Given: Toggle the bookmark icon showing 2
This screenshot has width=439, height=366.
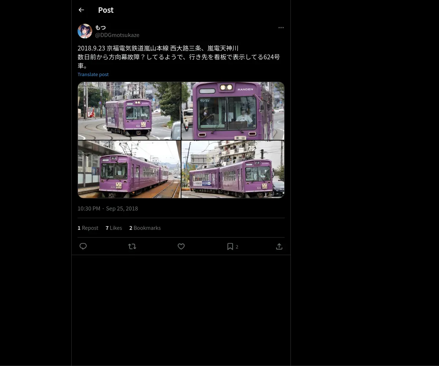Looking at the screenshot, I should tap(233, 246).
